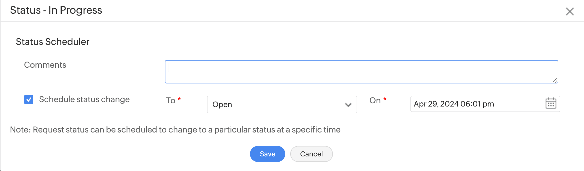
Task: Expand the "To" status dropdown
Action: click(x=282, y=104)
